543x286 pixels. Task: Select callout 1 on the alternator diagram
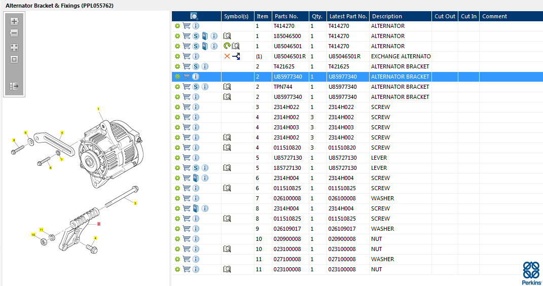pos(98,109)
